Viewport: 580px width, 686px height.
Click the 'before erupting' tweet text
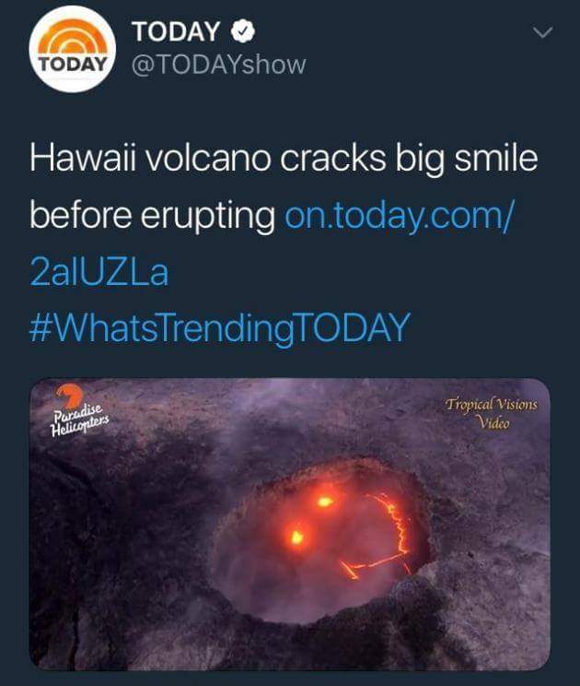(x=152, y=216)
